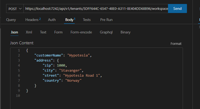Screen dimensions: 200x109
Task: Select the Json body type
Action: pos(14,32)
